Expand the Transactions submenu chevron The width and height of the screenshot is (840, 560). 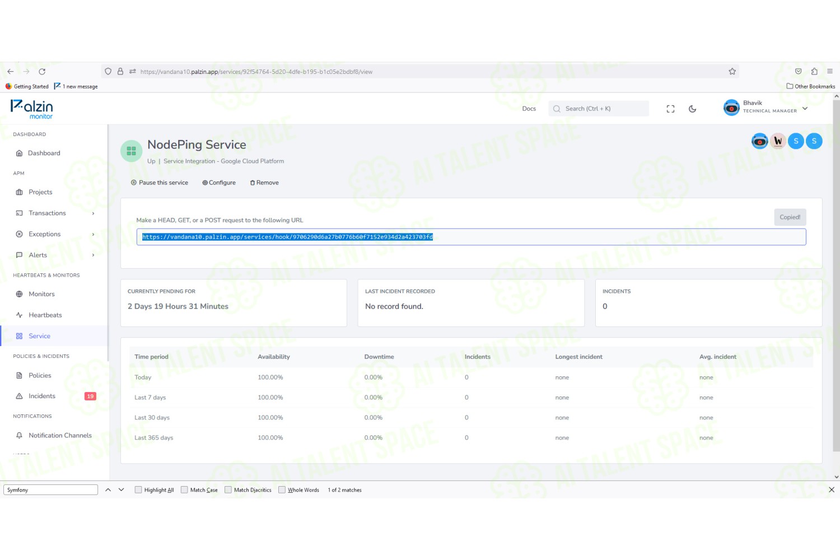(x=93, y=213)
